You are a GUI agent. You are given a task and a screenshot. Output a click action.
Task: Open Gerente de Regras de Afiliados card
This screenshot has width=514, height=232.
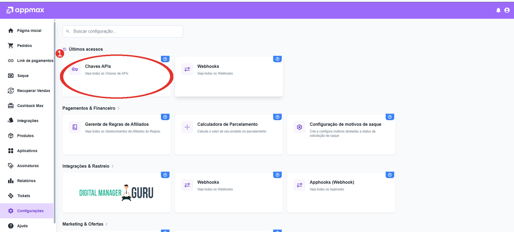tap(117, 135)
